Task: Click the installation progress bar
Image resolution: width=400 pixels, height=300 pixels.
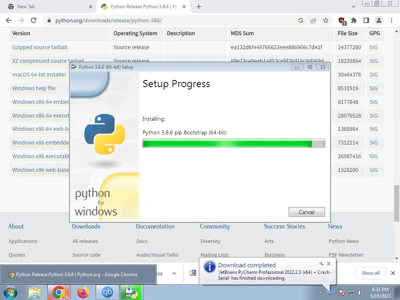Action: pyautogui.click(x=234, y=143)
